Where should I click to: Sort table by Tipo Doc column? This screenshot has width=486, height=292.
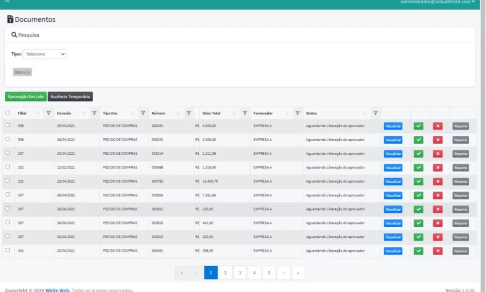(132, 113)
